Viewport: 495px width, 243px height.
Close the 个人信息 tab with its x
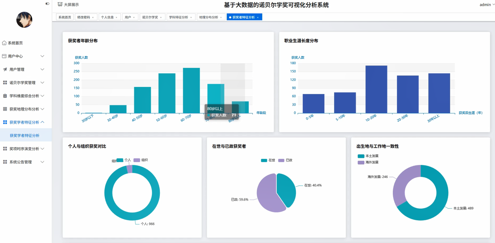tap(116, 17)
